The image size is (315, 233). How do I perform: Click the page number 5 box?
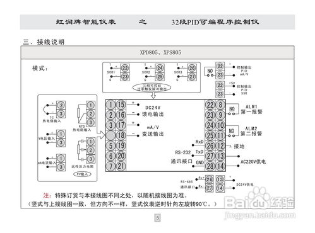pyautogui.click(x=158, y=218)
